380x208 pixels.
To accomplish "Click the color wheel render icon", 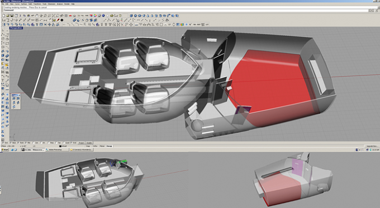I will point(95,16).
